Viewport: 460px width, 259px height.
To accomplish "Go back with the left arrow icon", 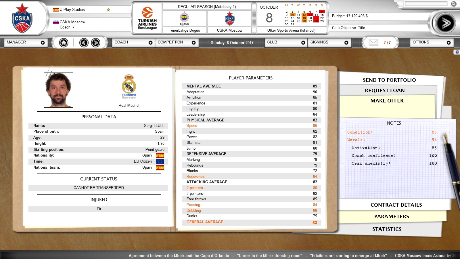I will 84,43.
